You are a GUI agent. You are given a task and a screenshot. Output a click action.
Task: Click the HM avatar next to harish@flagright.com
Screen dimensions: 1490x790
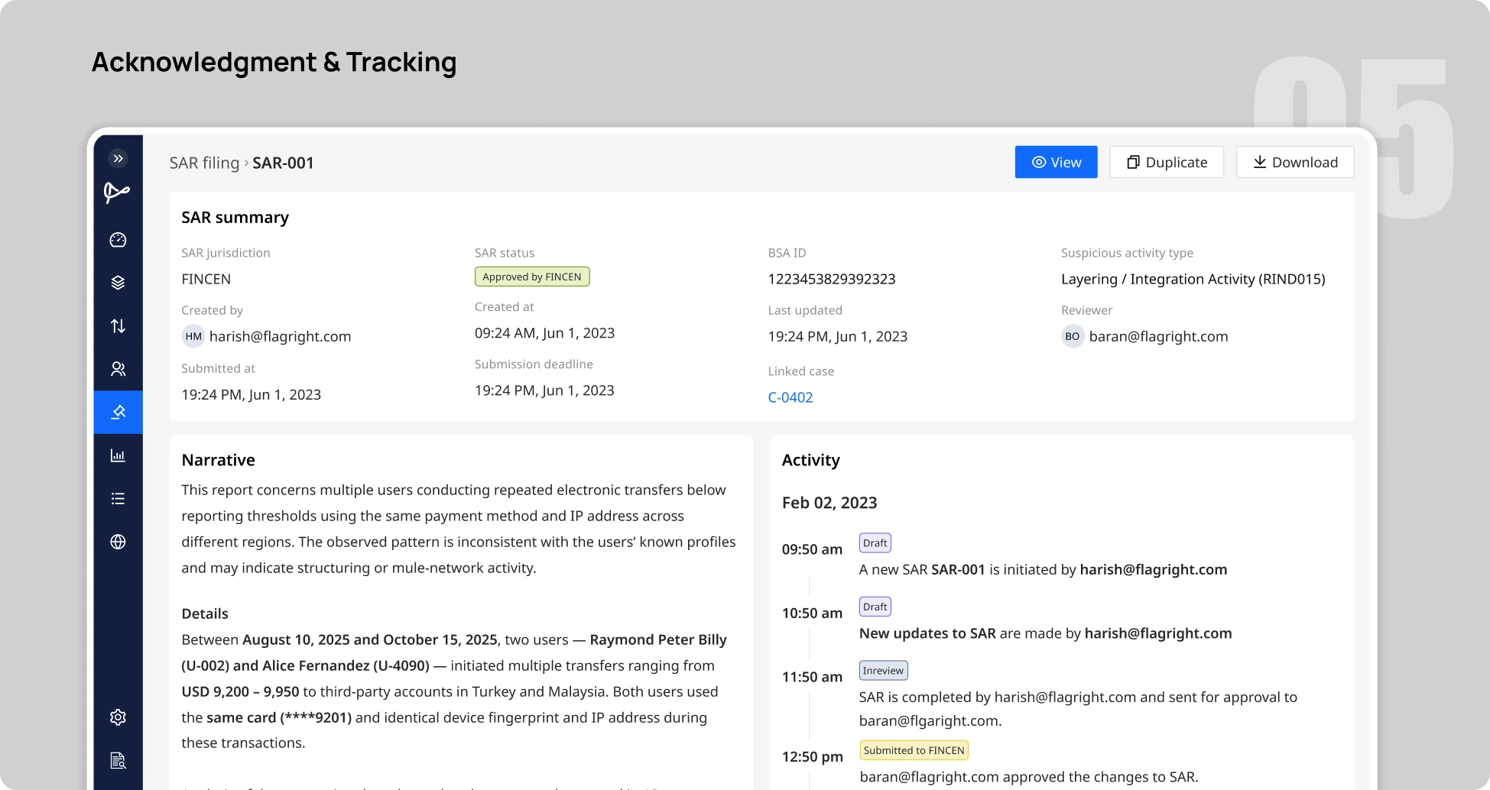[193, 336]
